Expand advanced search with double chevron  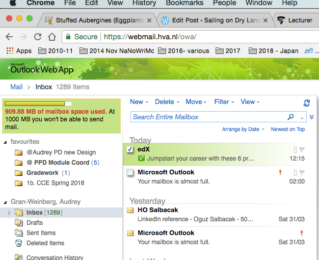coord(311,117)
